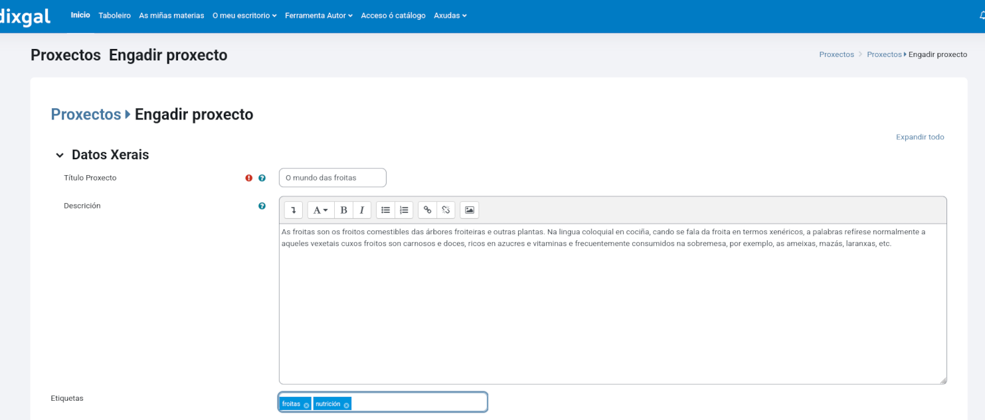Image resolution: width=985 pixels, height=420 pixels.
Task: Open help for Título Proxecto field
Action: [262, 178]
